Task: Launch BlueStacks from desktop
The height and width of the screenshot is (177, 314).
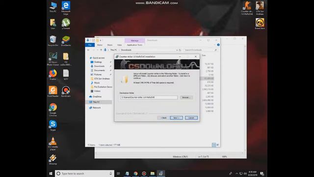Action: pyautogui.click(x=66, y=41)
